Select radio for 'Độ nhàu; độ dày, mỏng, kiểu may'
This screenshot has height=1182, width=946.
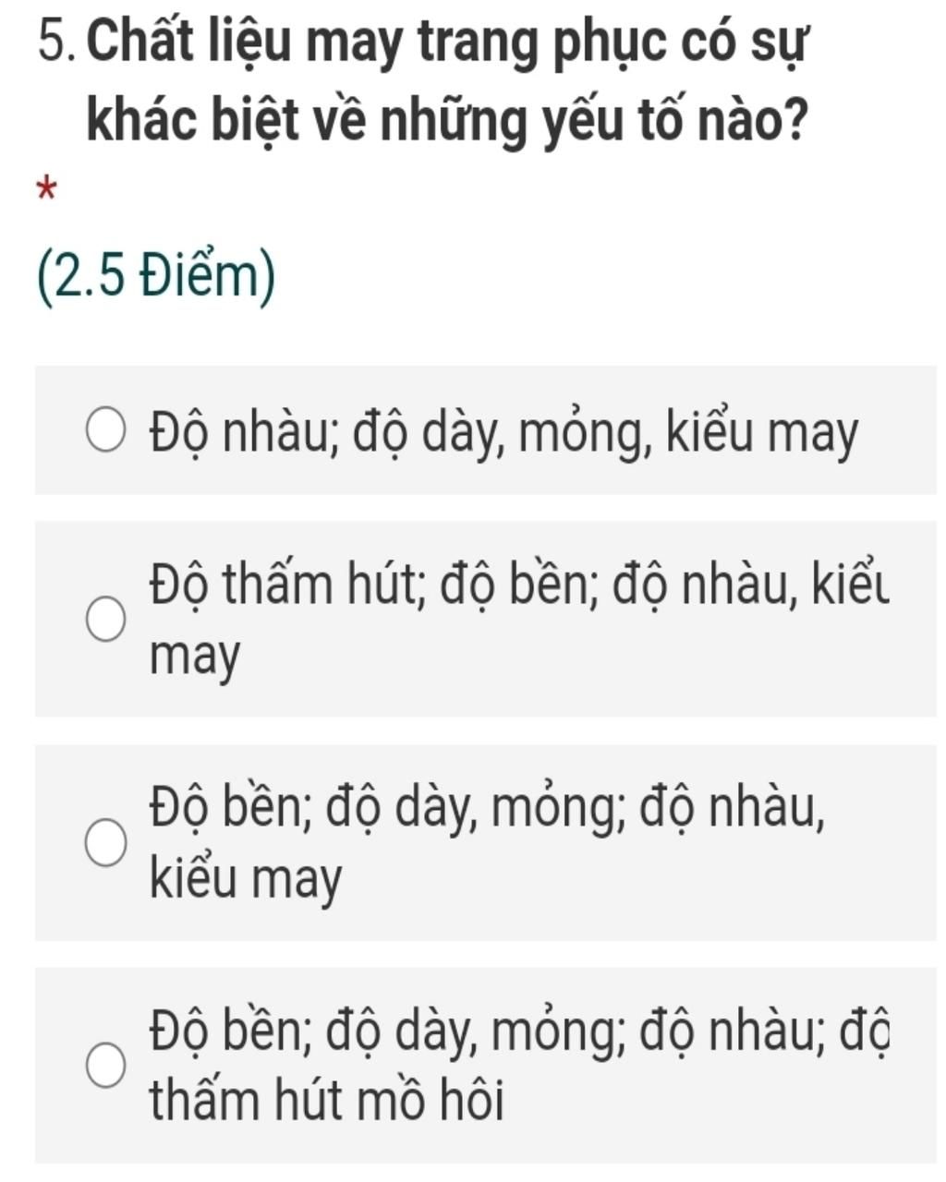pyautogui.click(x=104, y=431)
